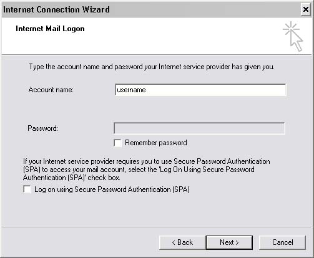The height and width of the screenshot is (258, 314).
Task: Click the 'Remember password' label text
Action: click(156, 143)
